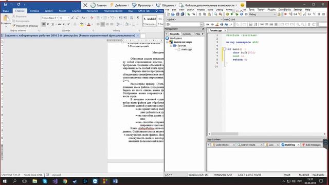329x185 pixels.
Task: Click the green Run icon in Code::Blocks
Action: (232, 14)
